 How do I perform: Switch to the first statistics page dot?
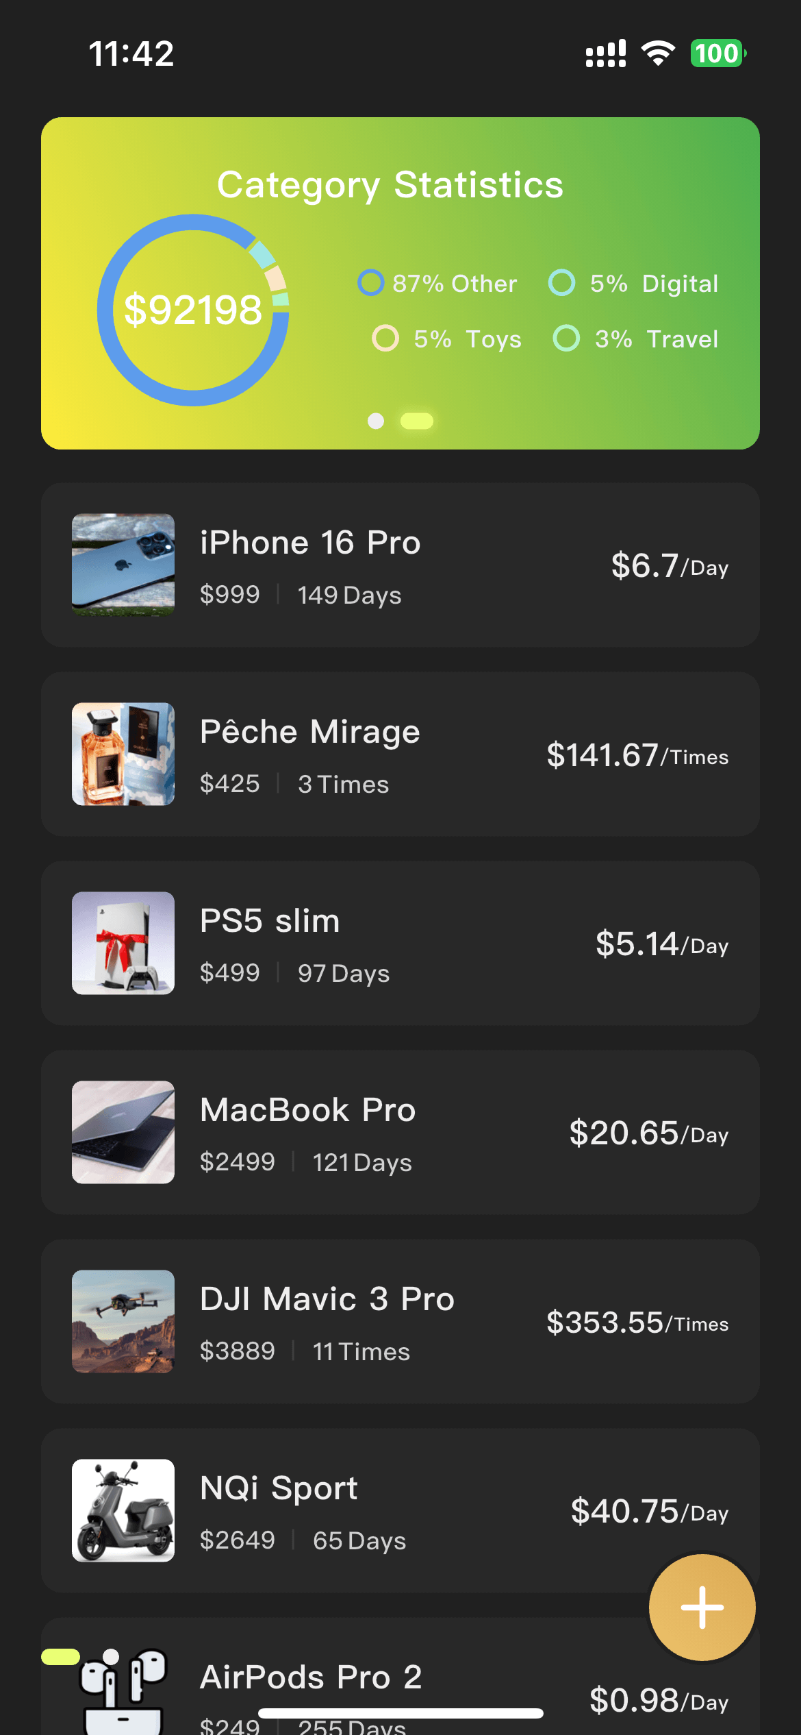(376, 421)
